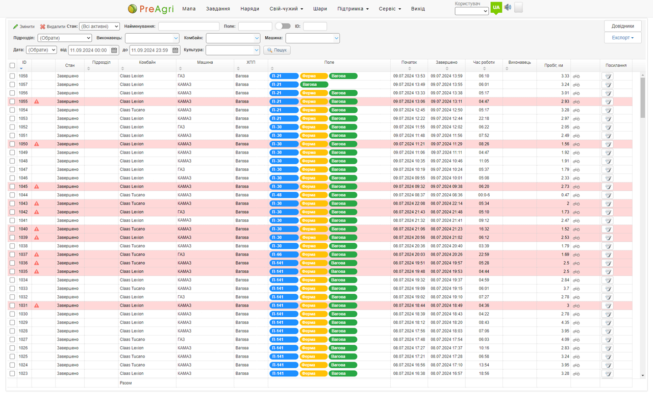Check the select-all checkbox in the table header

12,65
